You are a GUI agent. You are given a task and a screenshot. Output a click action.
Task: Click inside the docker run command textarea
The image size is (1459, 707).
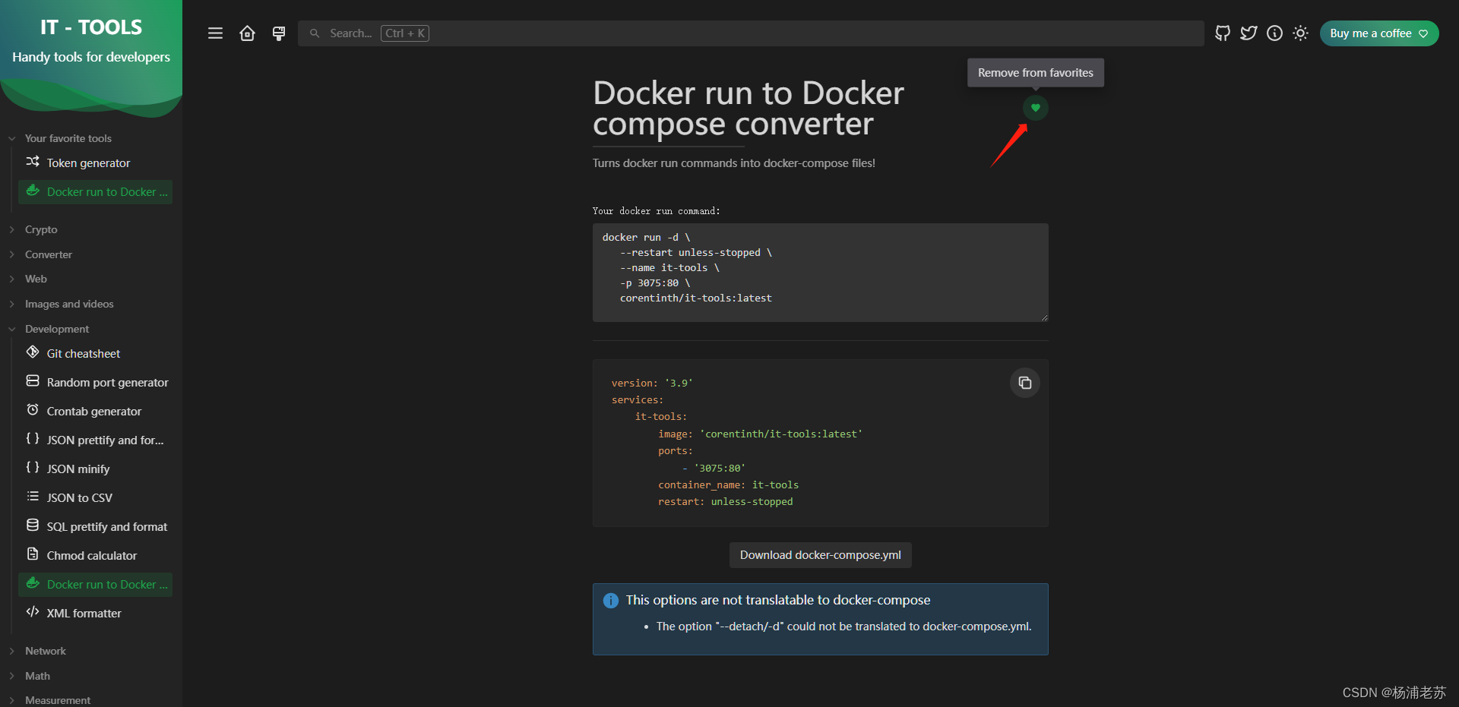(820, 273)
